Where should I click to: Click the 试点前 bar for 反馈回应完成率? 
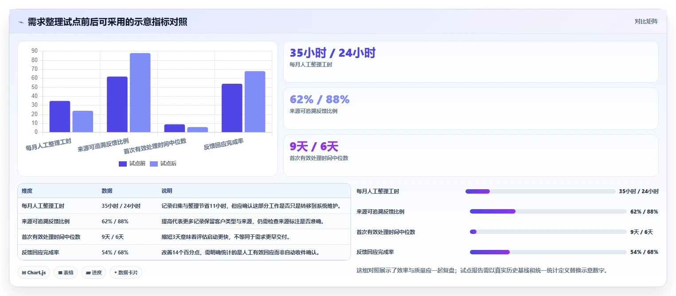click(232, 108)
